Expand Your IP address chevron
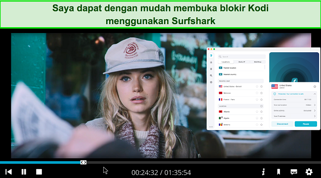 point(315,116)
